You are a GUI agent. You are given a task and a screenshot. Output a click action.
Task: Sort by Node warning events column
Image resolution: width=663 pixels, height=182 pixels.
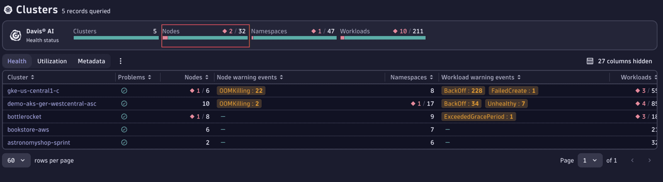250,77
